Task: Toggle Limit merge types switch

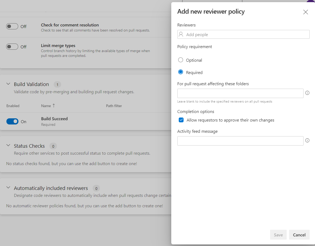Action: click(x=12, y=46)
